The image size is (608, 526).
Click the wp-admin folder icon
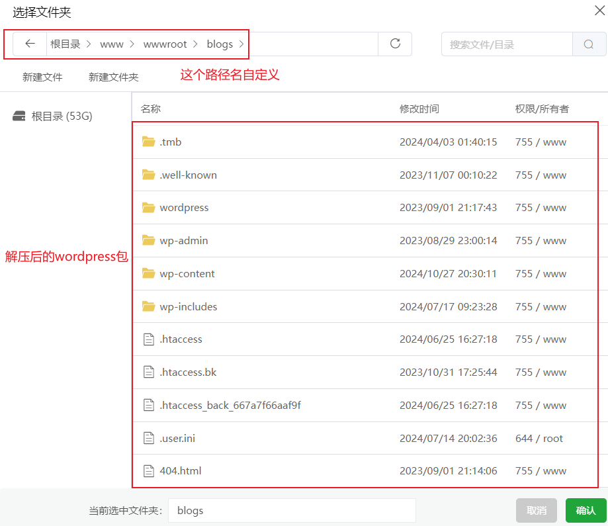click(148, 240)
